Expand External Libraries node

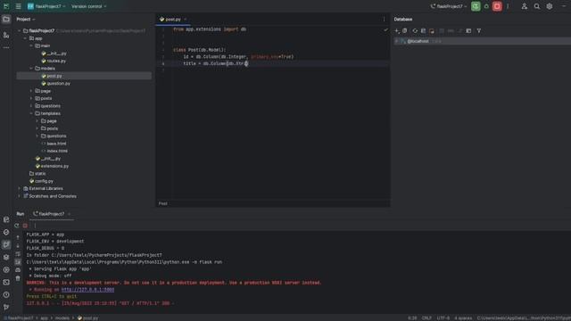tap(20, 188)
